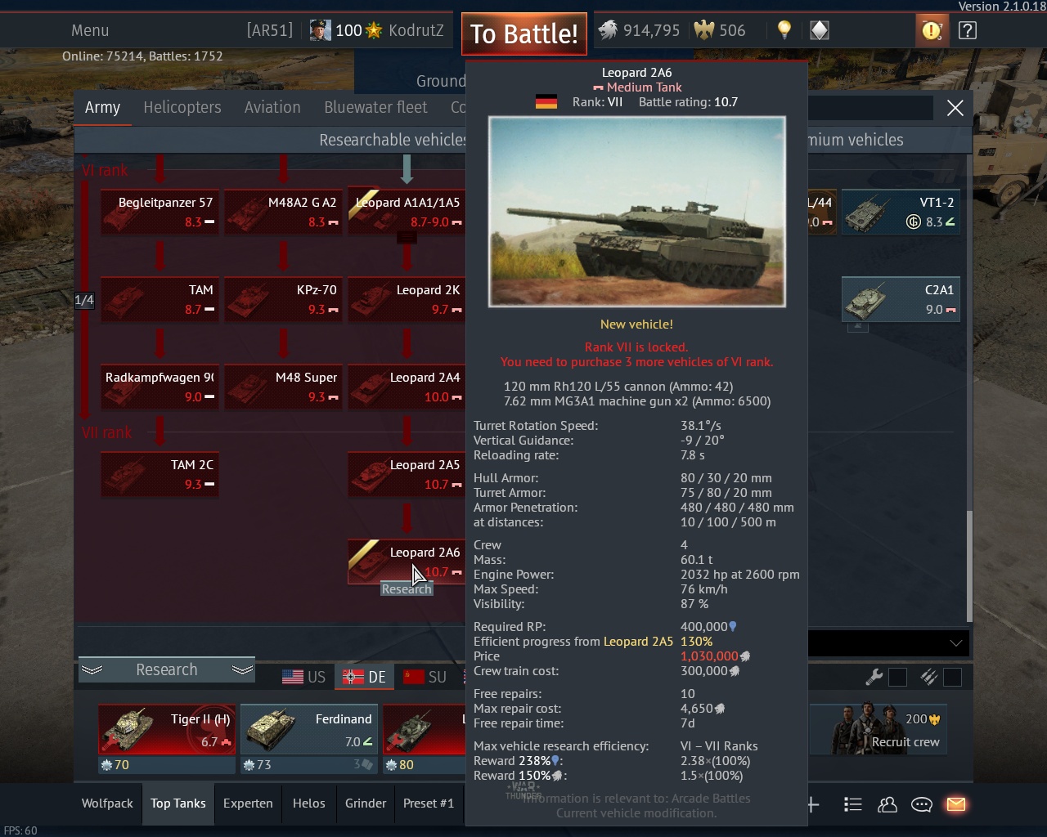Screen dimensions: 1047x837
Task: Select the M48 Super vehicle
Action: [x=283, y=387]
